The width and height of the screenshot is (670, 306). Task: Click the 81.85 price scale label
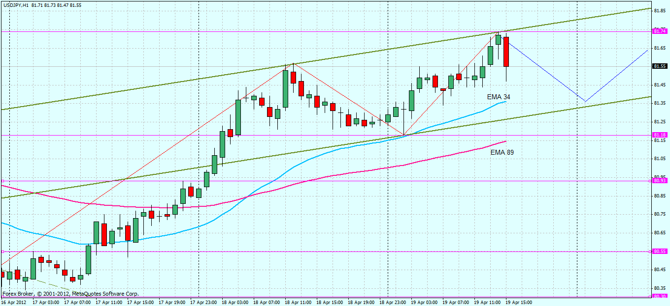pos(660,10)
